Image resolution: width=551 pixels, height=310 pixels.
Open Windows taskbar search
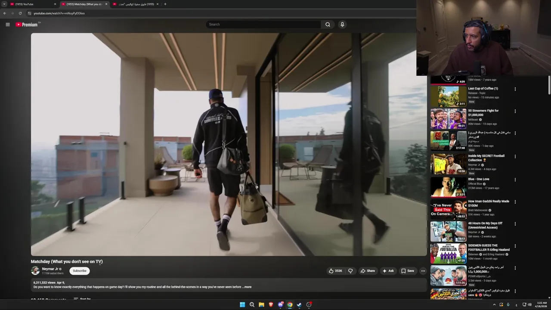pos(252,305)
